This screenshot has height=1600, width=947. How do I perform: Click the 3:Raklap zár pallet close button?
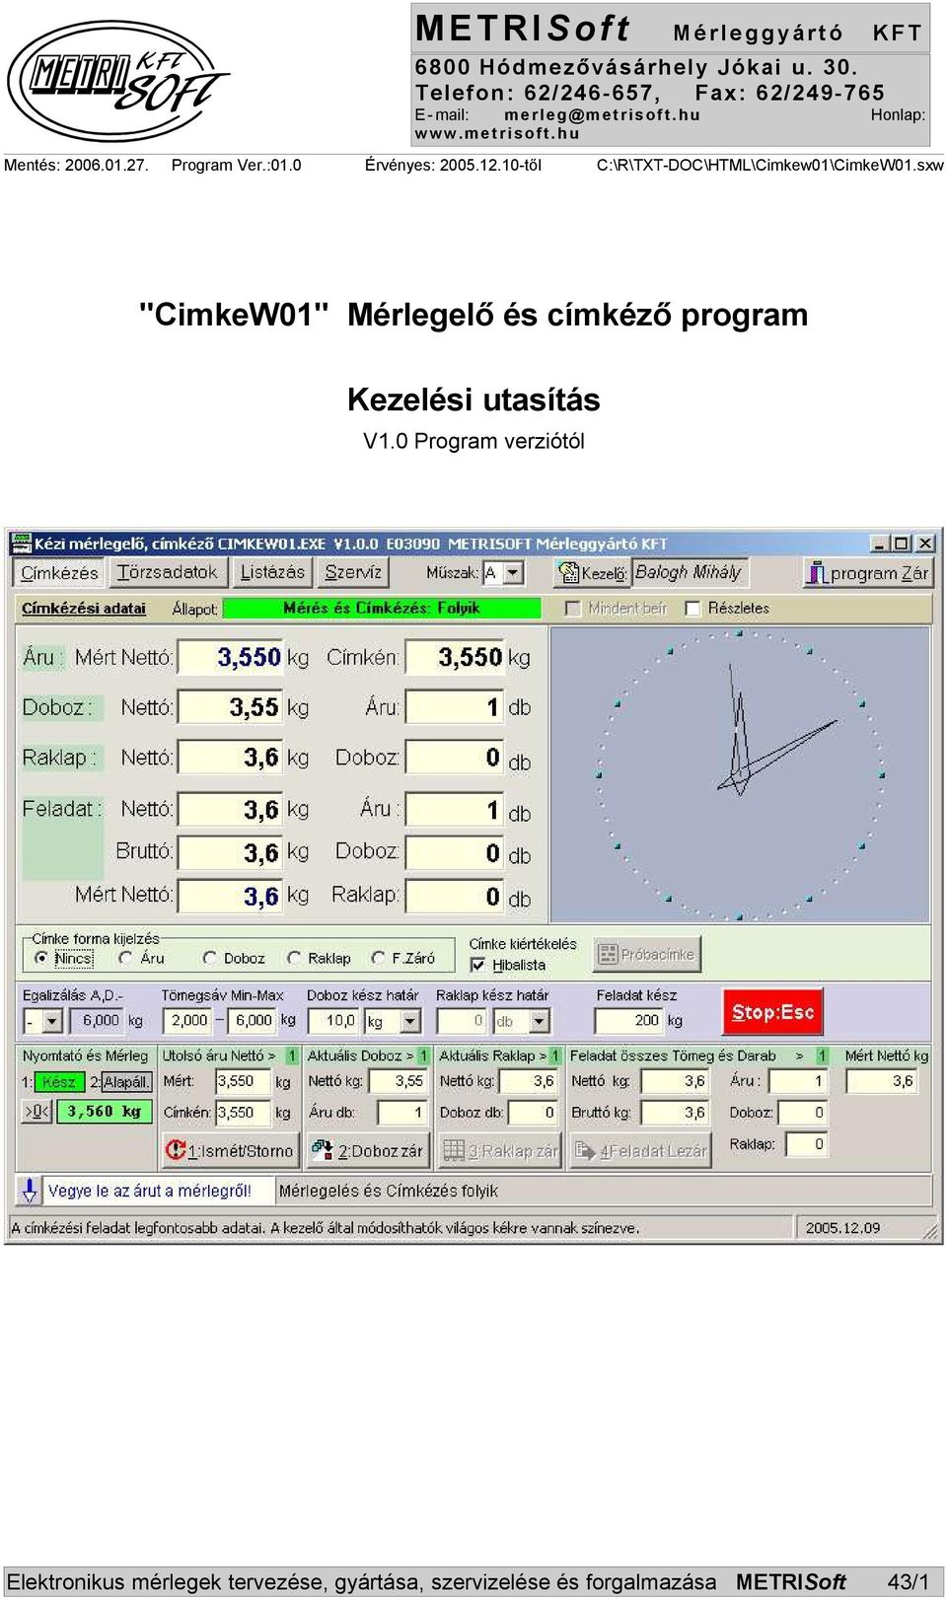(499, 1150)
